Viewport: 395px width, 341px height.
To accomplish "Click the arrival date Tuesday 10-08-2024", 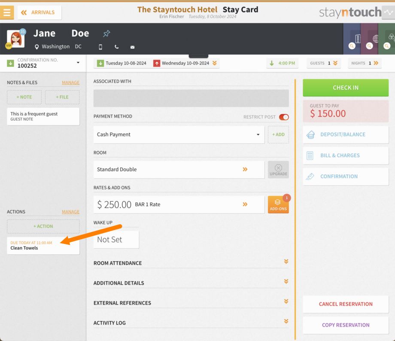I will coord(122,63).
